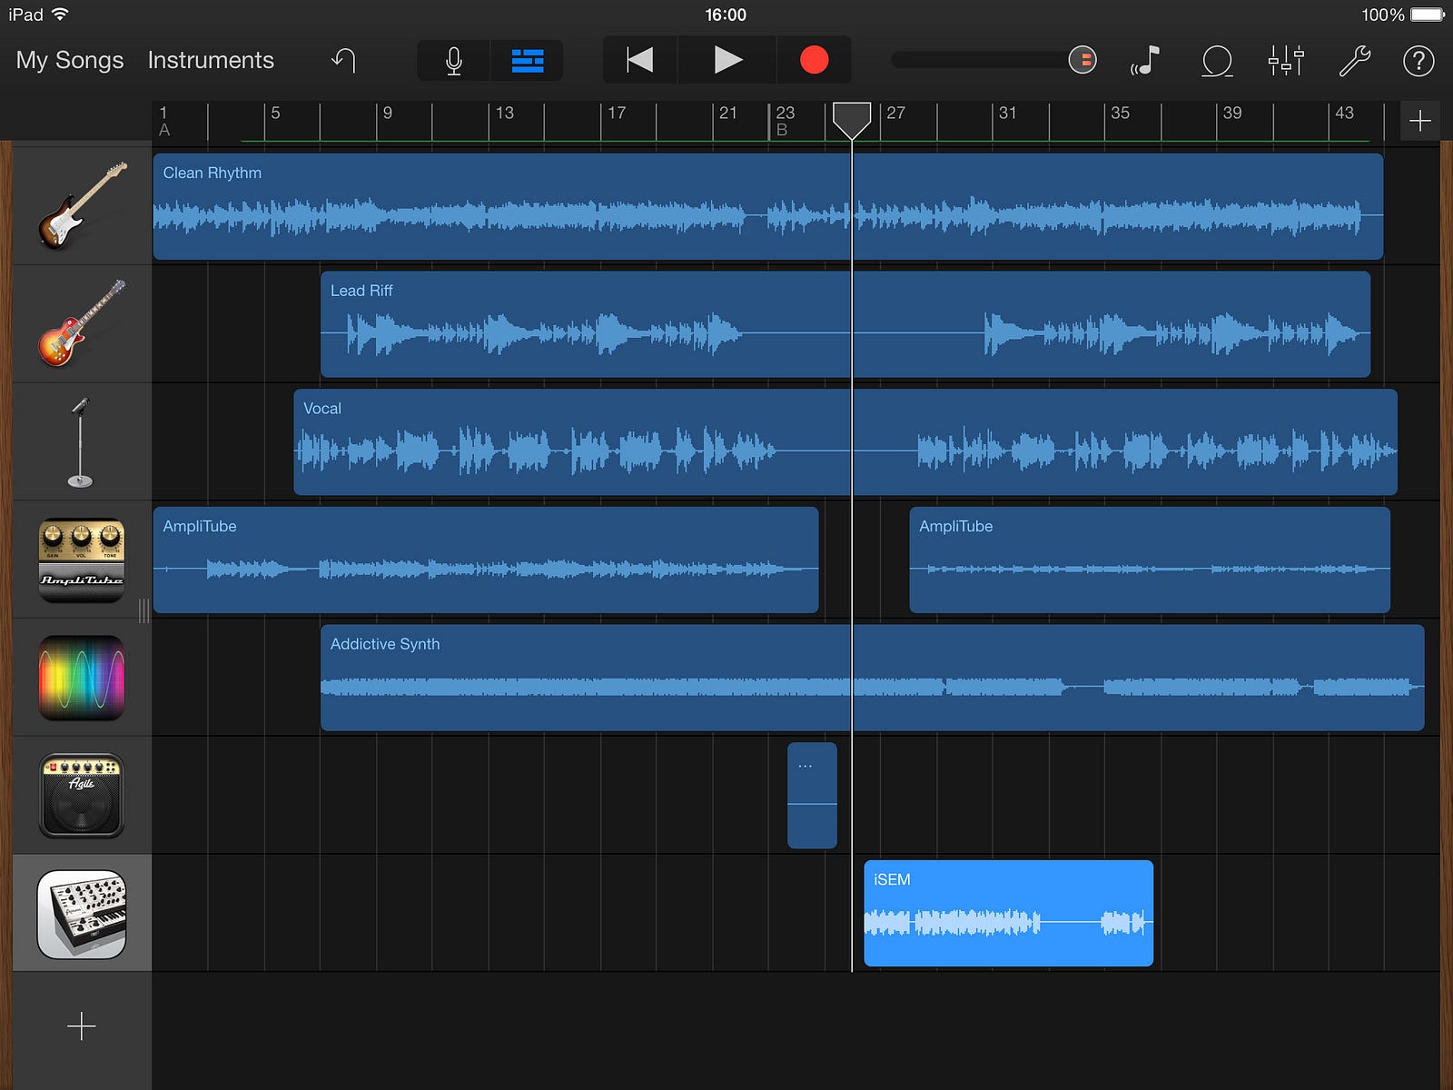Select the iSEM synthesizer track icon
The image size is (1453, 1090).
82,914
